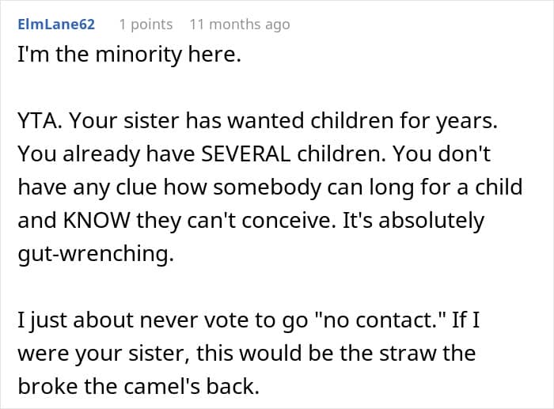Click the words 'You already have'
The image size is (554, 409).
106,155
